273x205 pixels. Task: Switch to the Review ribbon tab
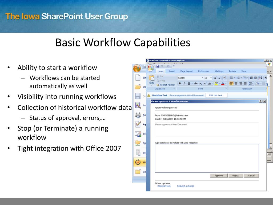(232, 71)
